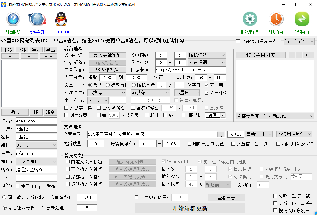Click the 上移 button
This screenshot has width=317, height=215.
8,50
